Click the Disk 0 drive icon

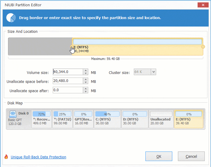click(13, 114)
